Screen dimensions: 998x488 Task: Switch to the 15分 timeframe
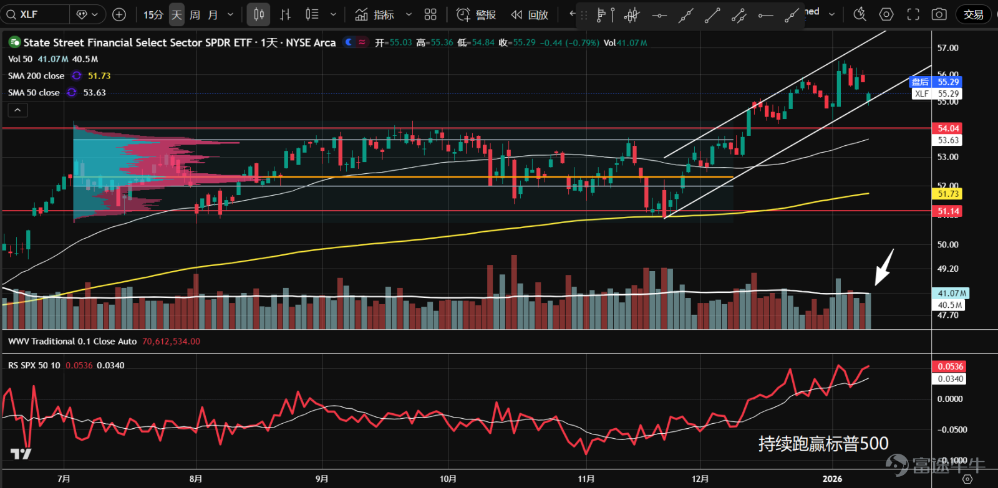(153, 14)
